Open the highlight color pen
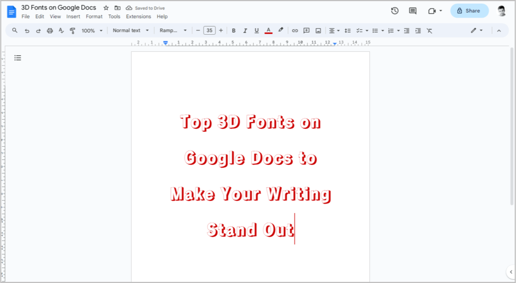This screenshot has height=283, width=516. [280, 30]
